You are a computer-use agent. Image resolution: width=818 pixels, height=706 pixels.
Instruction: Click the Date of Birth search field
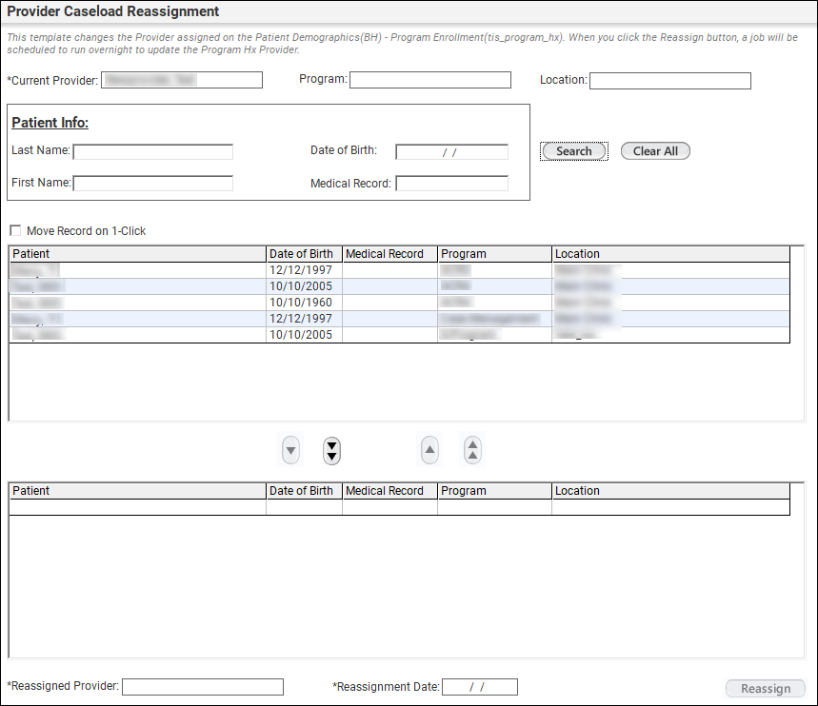pos(451,152)
